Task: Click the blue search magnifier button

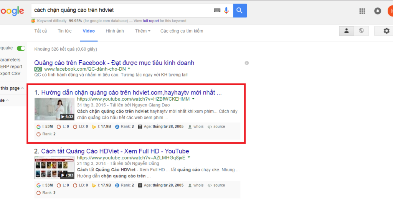Action: click(x=240, y=10)
